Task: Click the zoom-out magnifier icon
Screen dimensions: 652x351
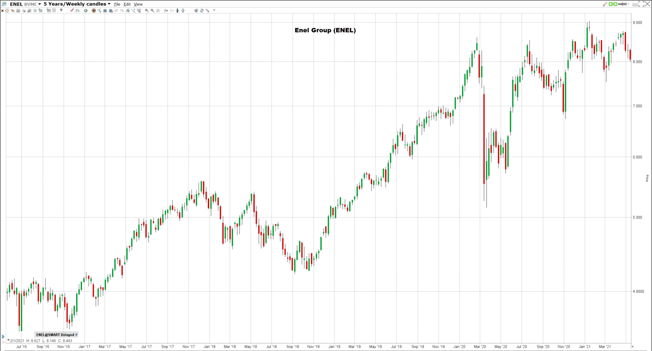Action: 152,11
